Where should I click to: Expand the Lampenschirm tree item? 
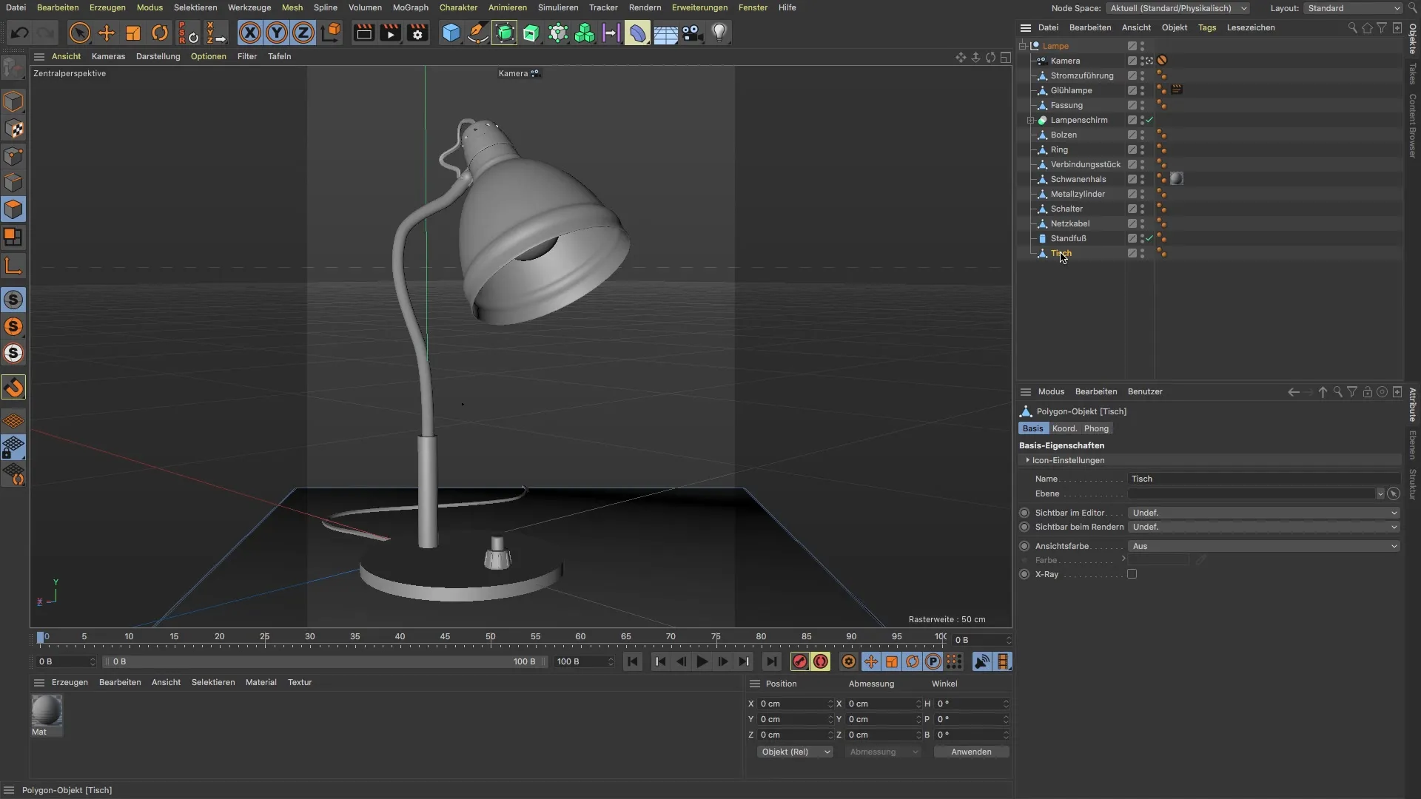coord(1030,120)
